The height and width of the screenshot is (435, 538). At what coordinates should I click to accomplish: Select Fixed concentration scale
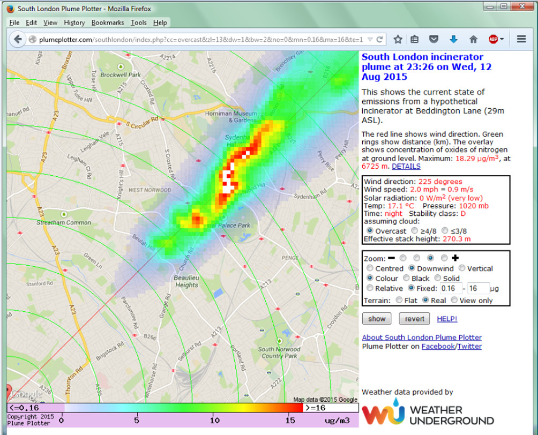pos(411,288)
